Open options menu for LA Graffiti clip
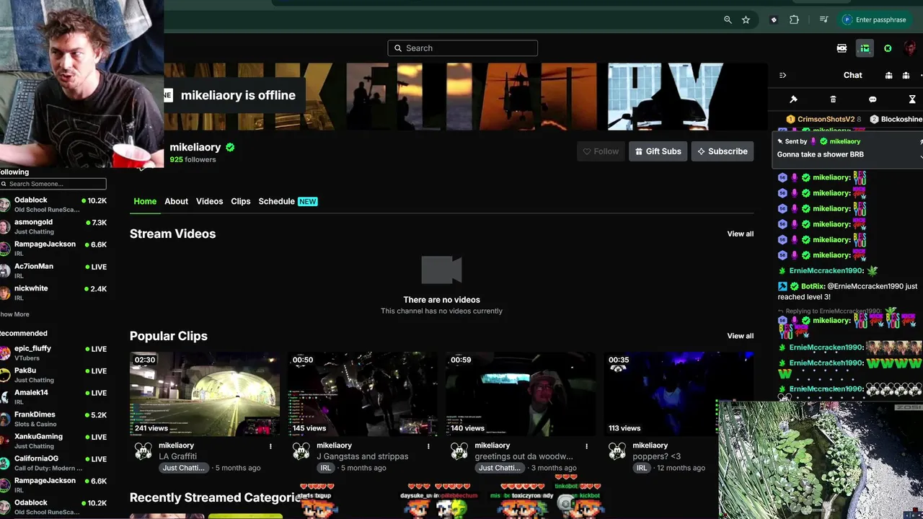The width and height of the screenshot is (923, 519). [x=270, y=446]
